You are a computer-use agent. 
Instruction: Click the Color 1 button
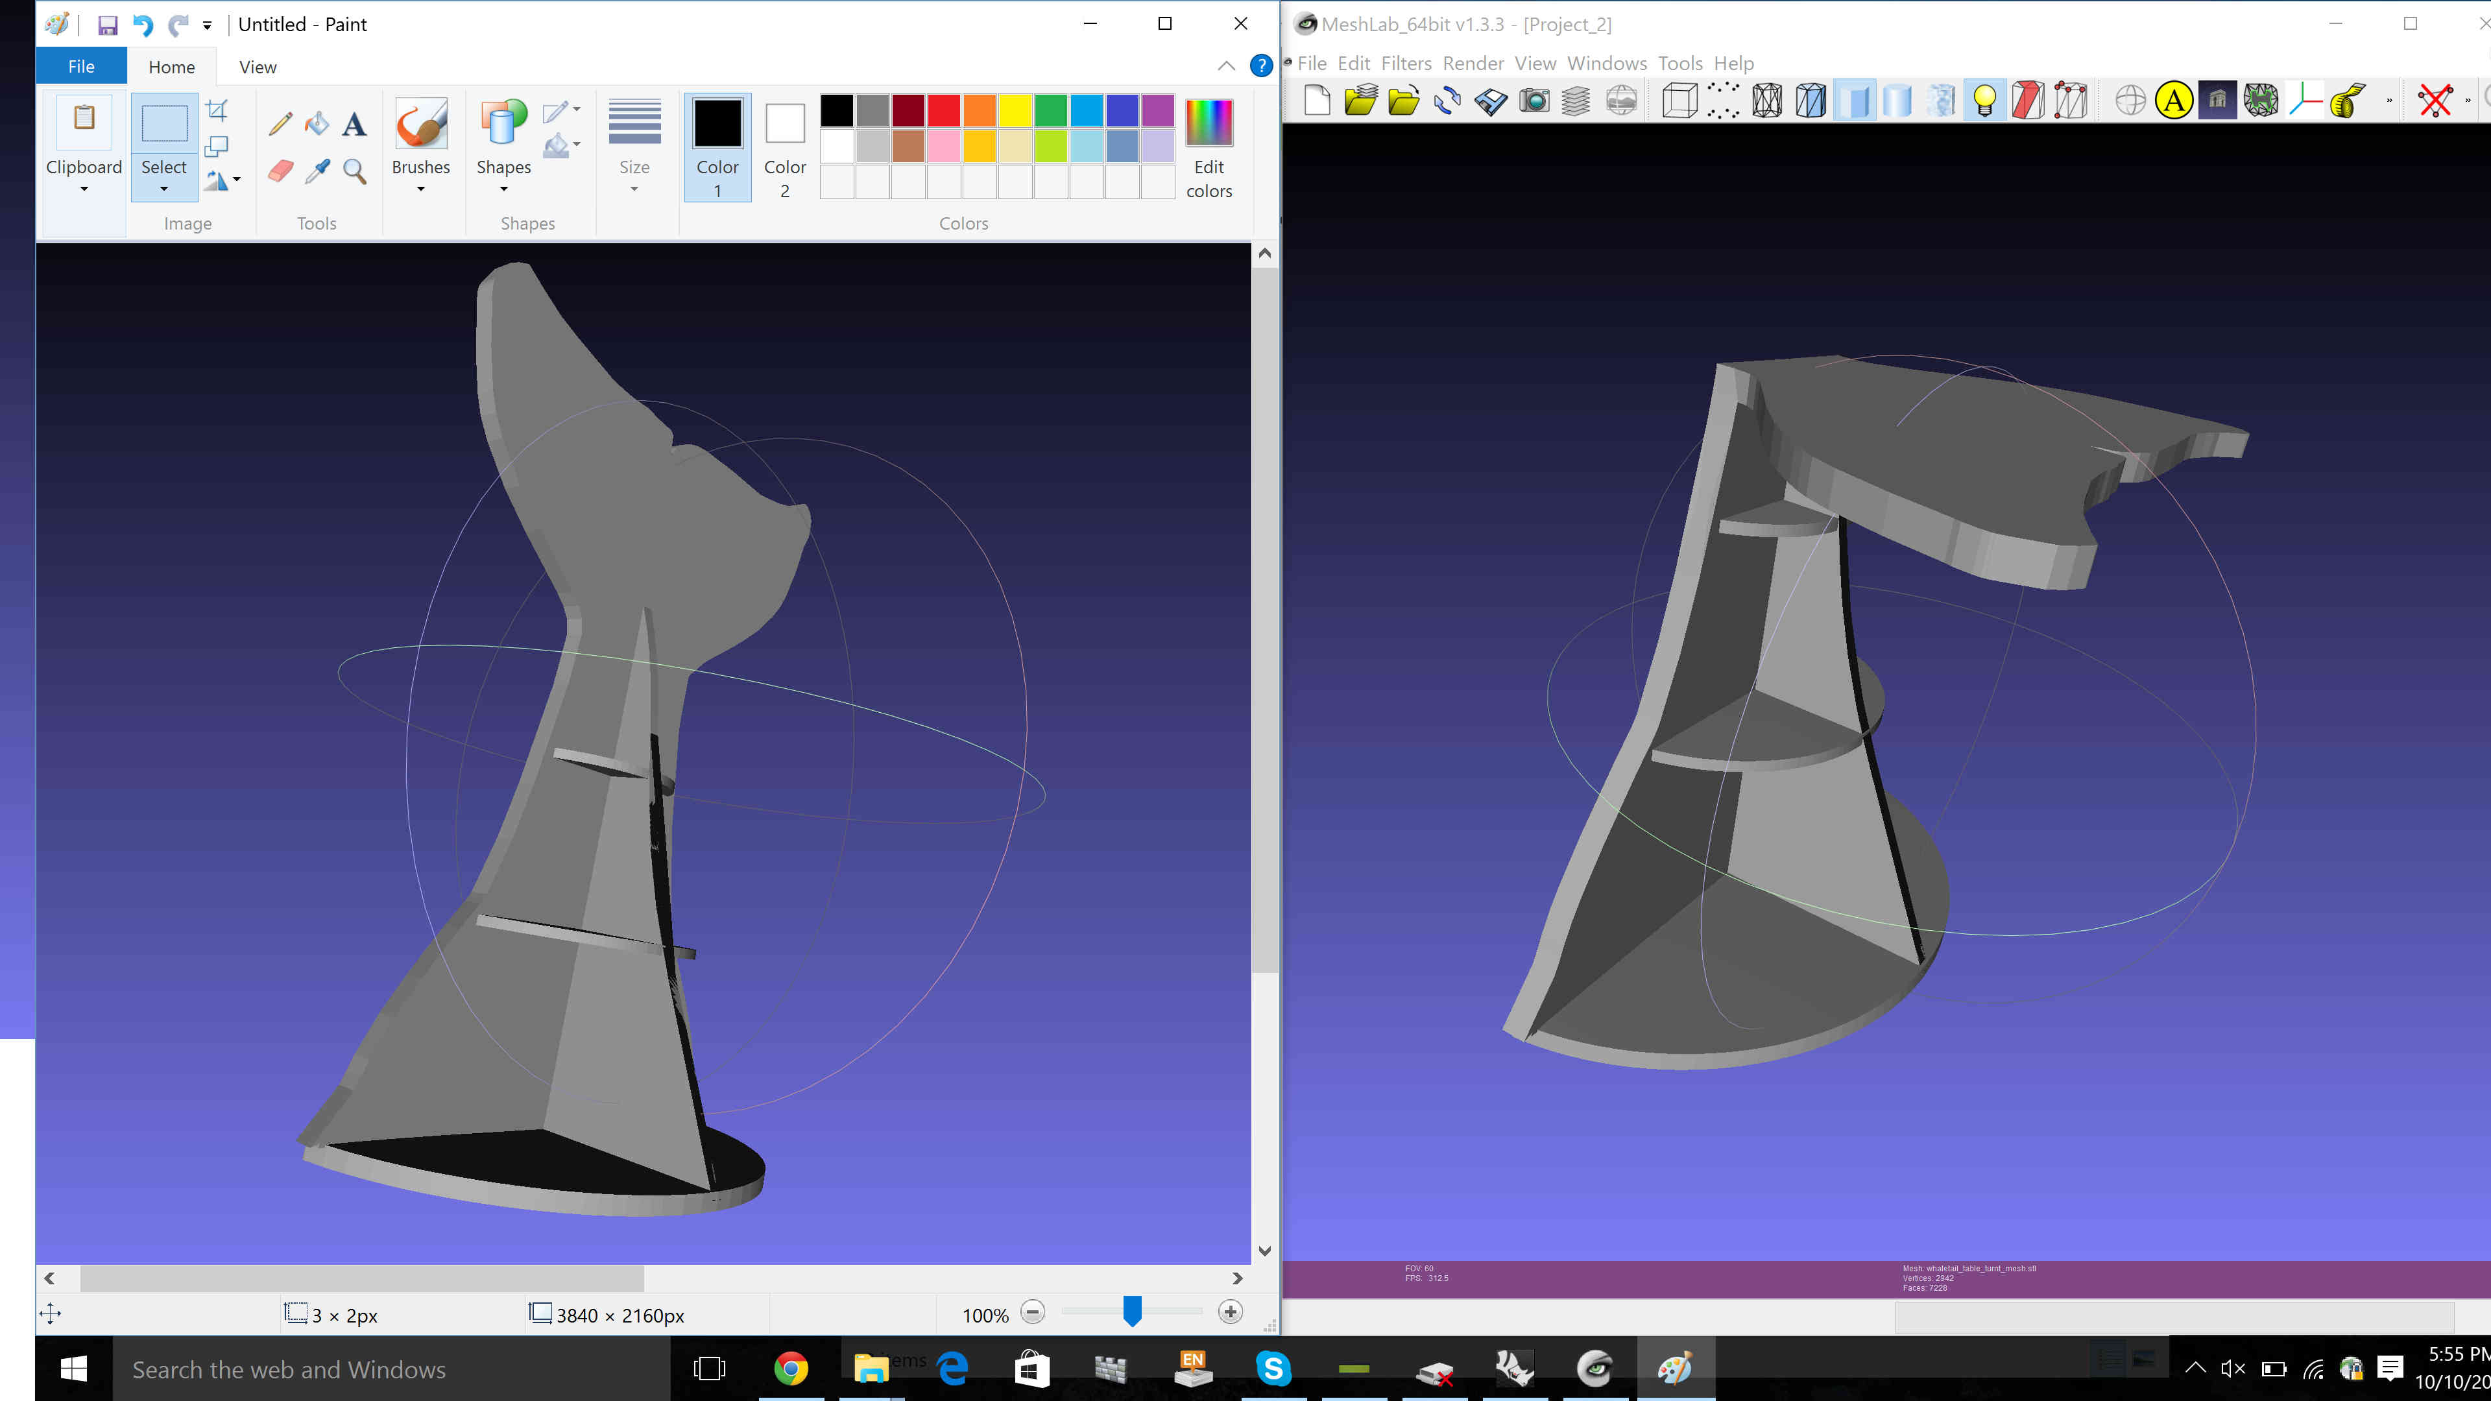(717, 147)
